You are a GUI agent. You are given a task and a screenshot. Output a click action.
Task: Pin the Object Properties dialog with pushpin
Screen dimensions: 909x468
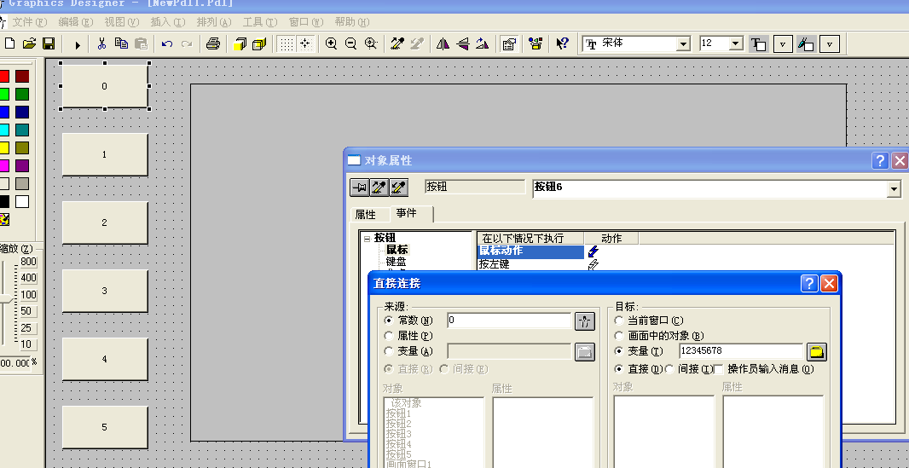[360, 187]
